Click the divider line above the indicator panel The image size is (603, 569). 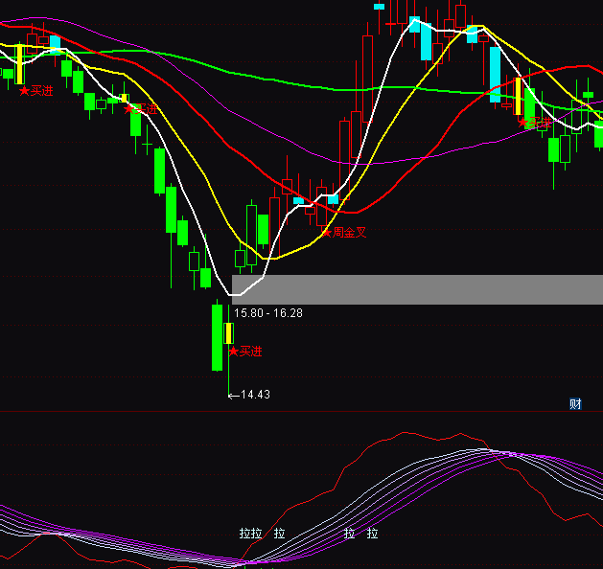click(x=301, y=413)
